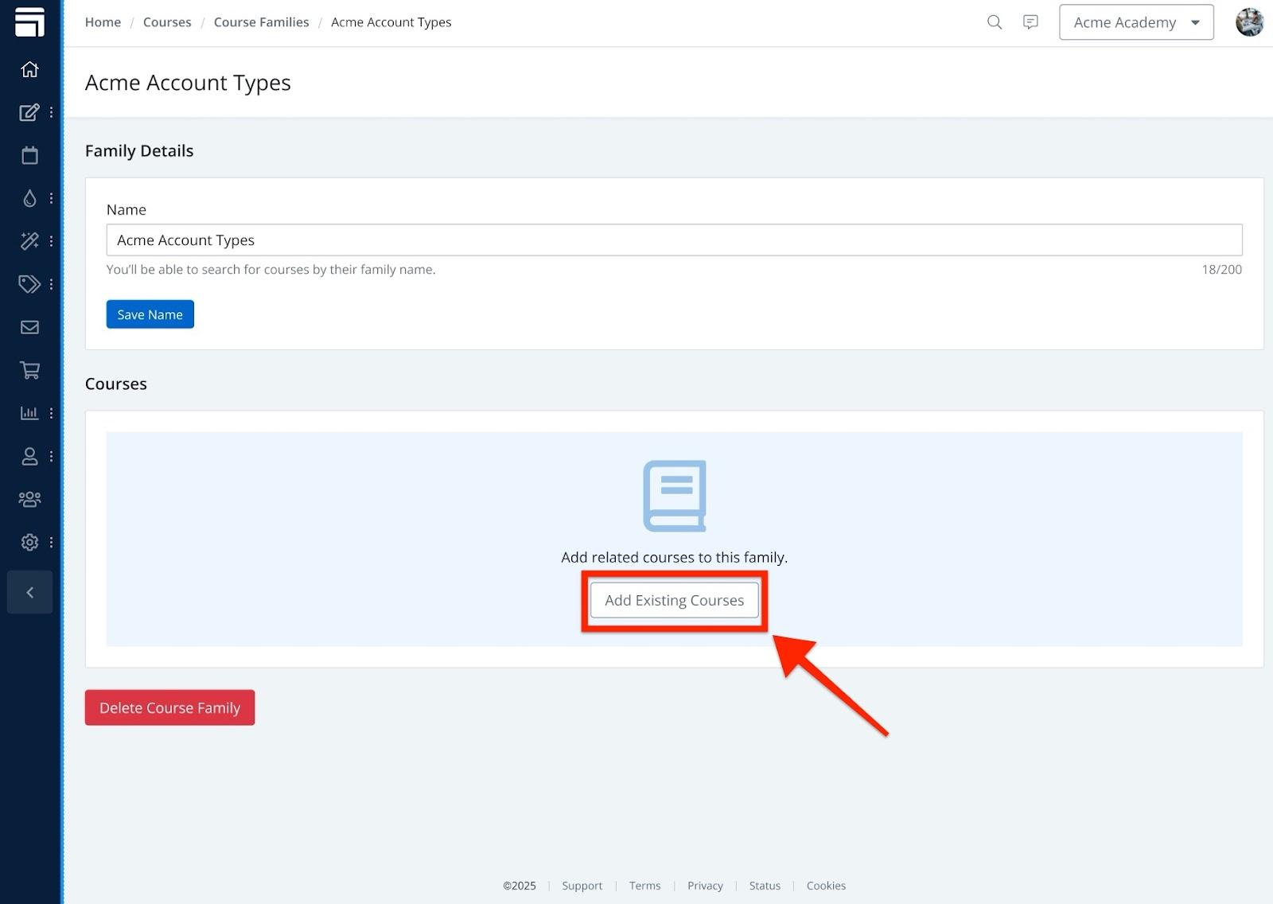The width and height of the screenshot is (1273, 904).
Task: Open the envelope messages icon
Action: point(29,327)
